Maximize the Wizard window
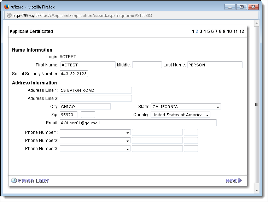Screen dimensions: 268x202 pos(242,7)
